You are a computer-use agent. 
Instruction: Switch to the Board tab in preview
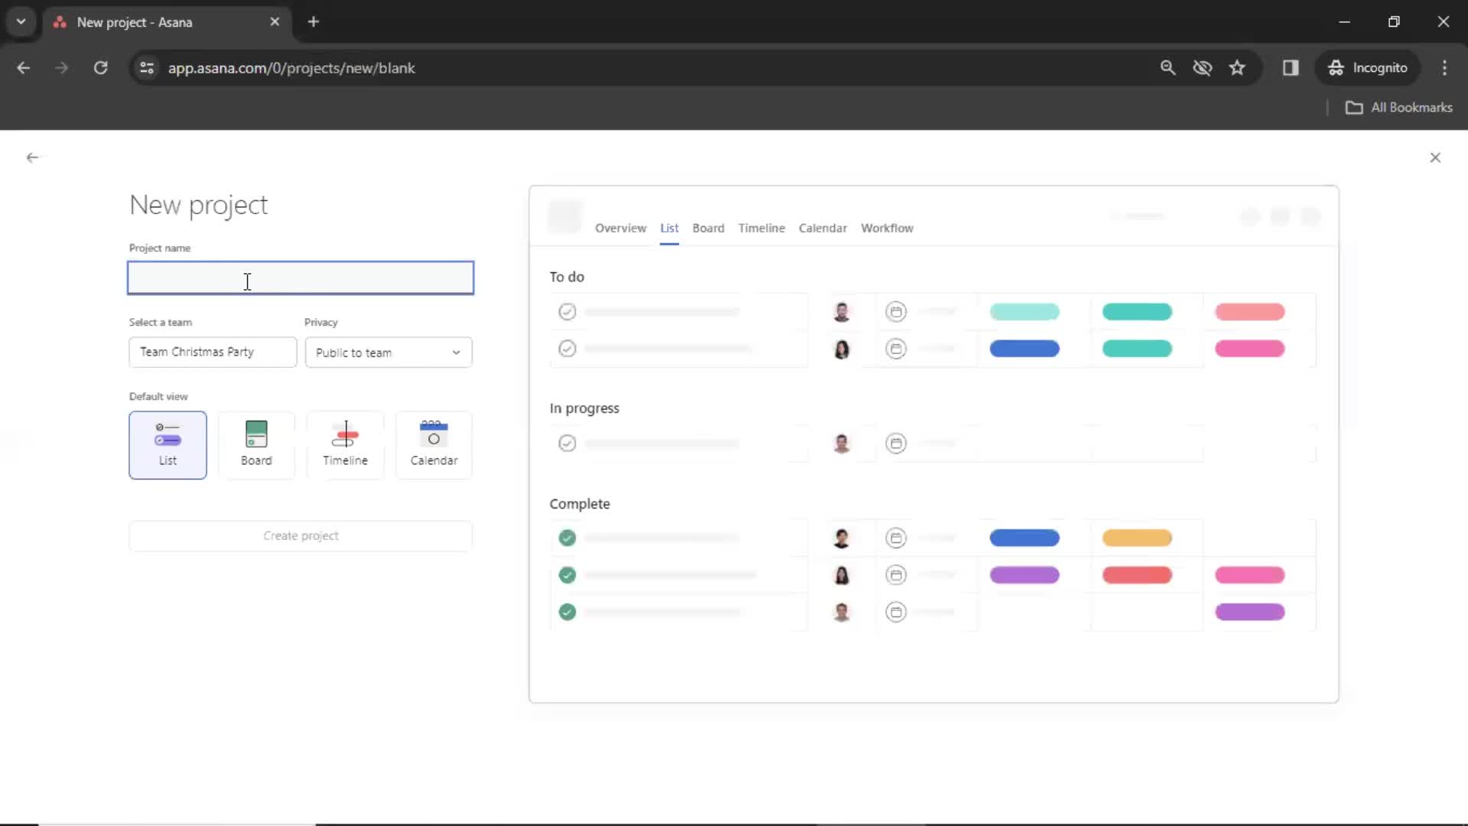coord(708,228)
